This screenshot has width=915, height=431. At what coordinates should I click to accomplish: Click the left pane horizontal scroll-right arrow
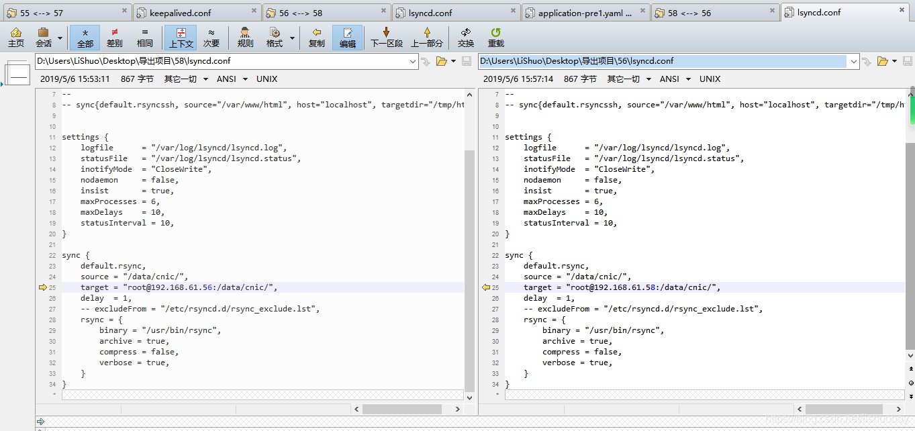458,408
